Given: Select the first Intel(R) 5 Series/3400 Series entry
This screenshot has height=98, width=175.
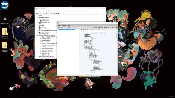Looking at the screenshot, I should (49, 44).
